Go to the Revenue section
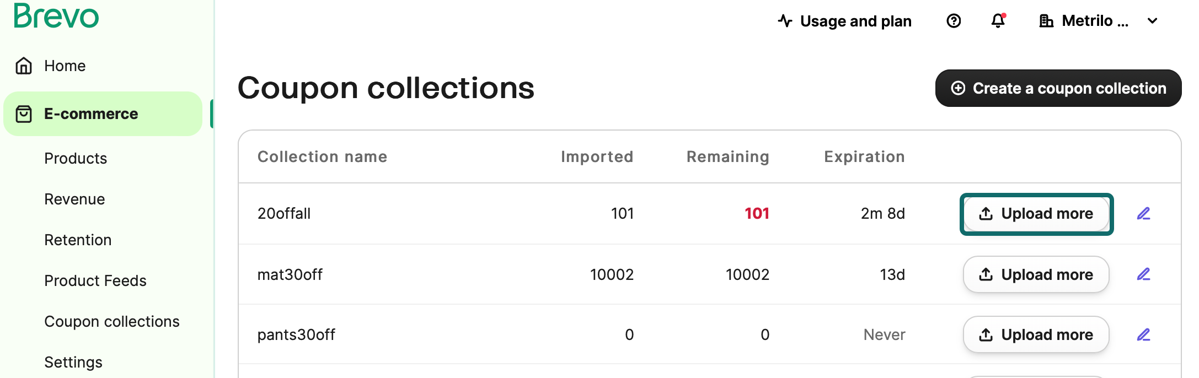This screenshot has width=1199, height=378. coord(74,199)
